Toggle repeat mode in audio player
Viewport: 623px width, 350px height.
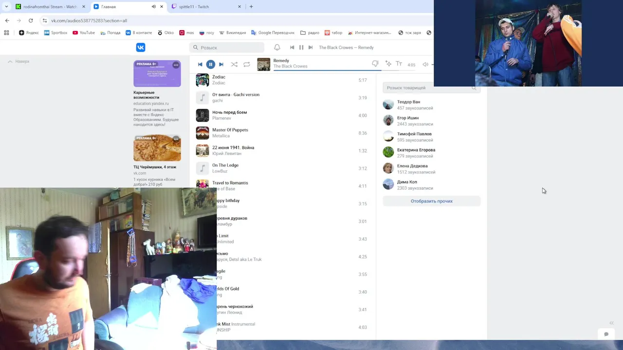(x=247, y=64)
